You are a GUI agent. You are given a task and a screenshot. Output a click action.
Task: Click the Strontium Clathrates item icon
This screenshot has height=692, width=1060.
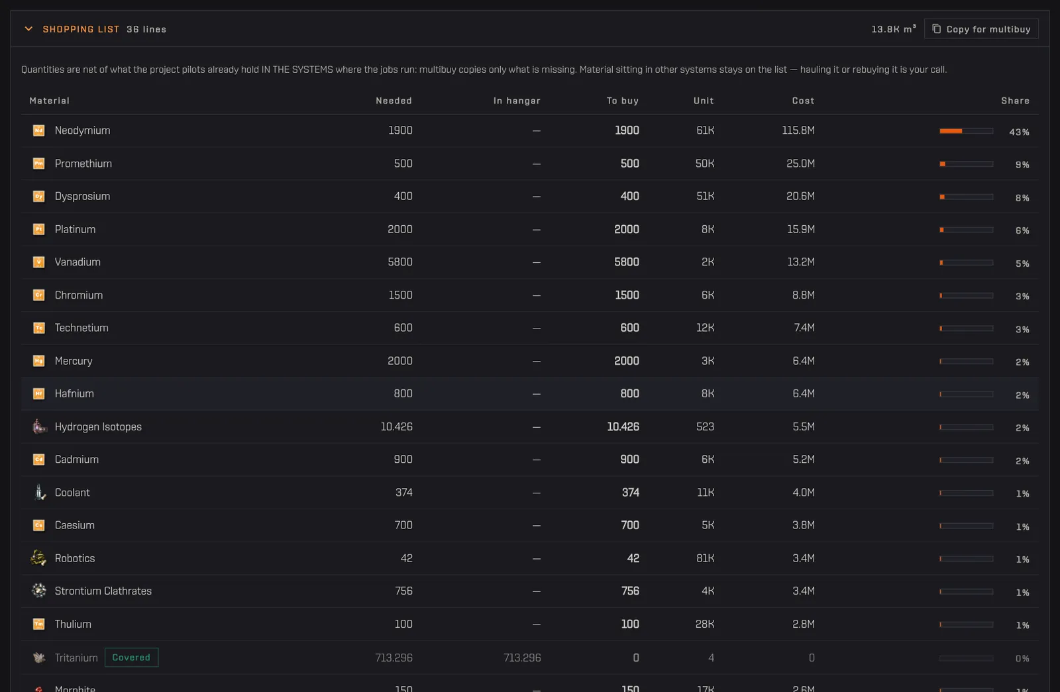[x=39, y=591]
